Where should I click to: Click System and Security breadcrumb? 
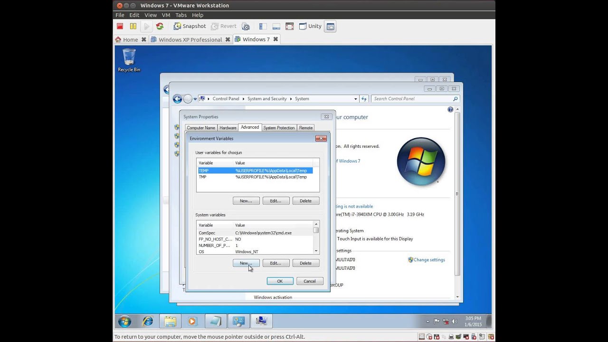pos(267,99)
